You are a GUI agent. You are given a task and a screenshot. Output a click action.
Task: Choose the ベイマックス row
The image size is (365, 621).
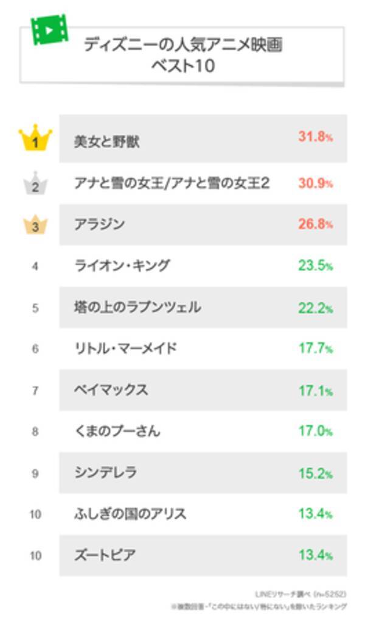click(111, 390)
